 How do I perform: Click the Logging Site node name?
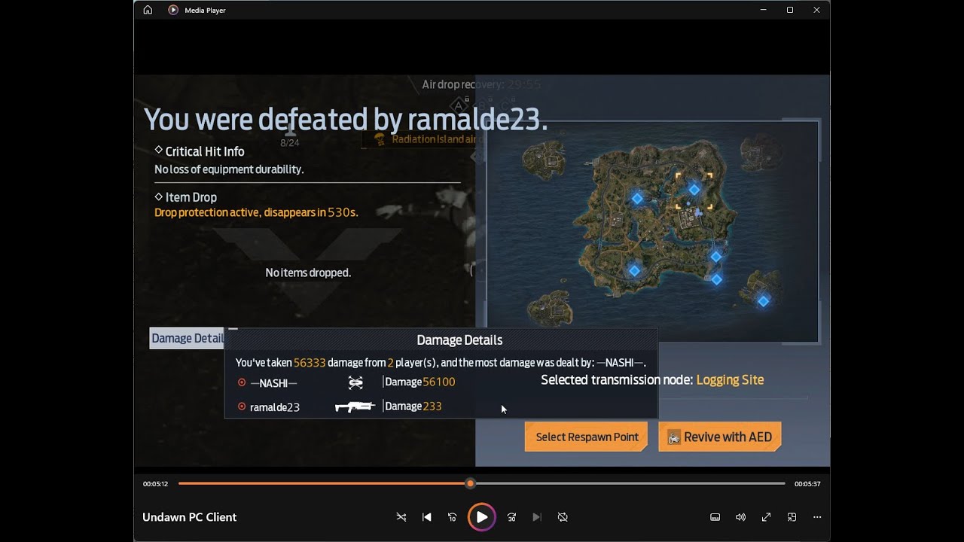730,379
